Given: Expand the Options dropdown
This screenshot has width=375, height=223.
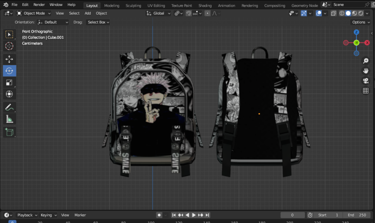Looking at the screenshot, I should (361, 22).
